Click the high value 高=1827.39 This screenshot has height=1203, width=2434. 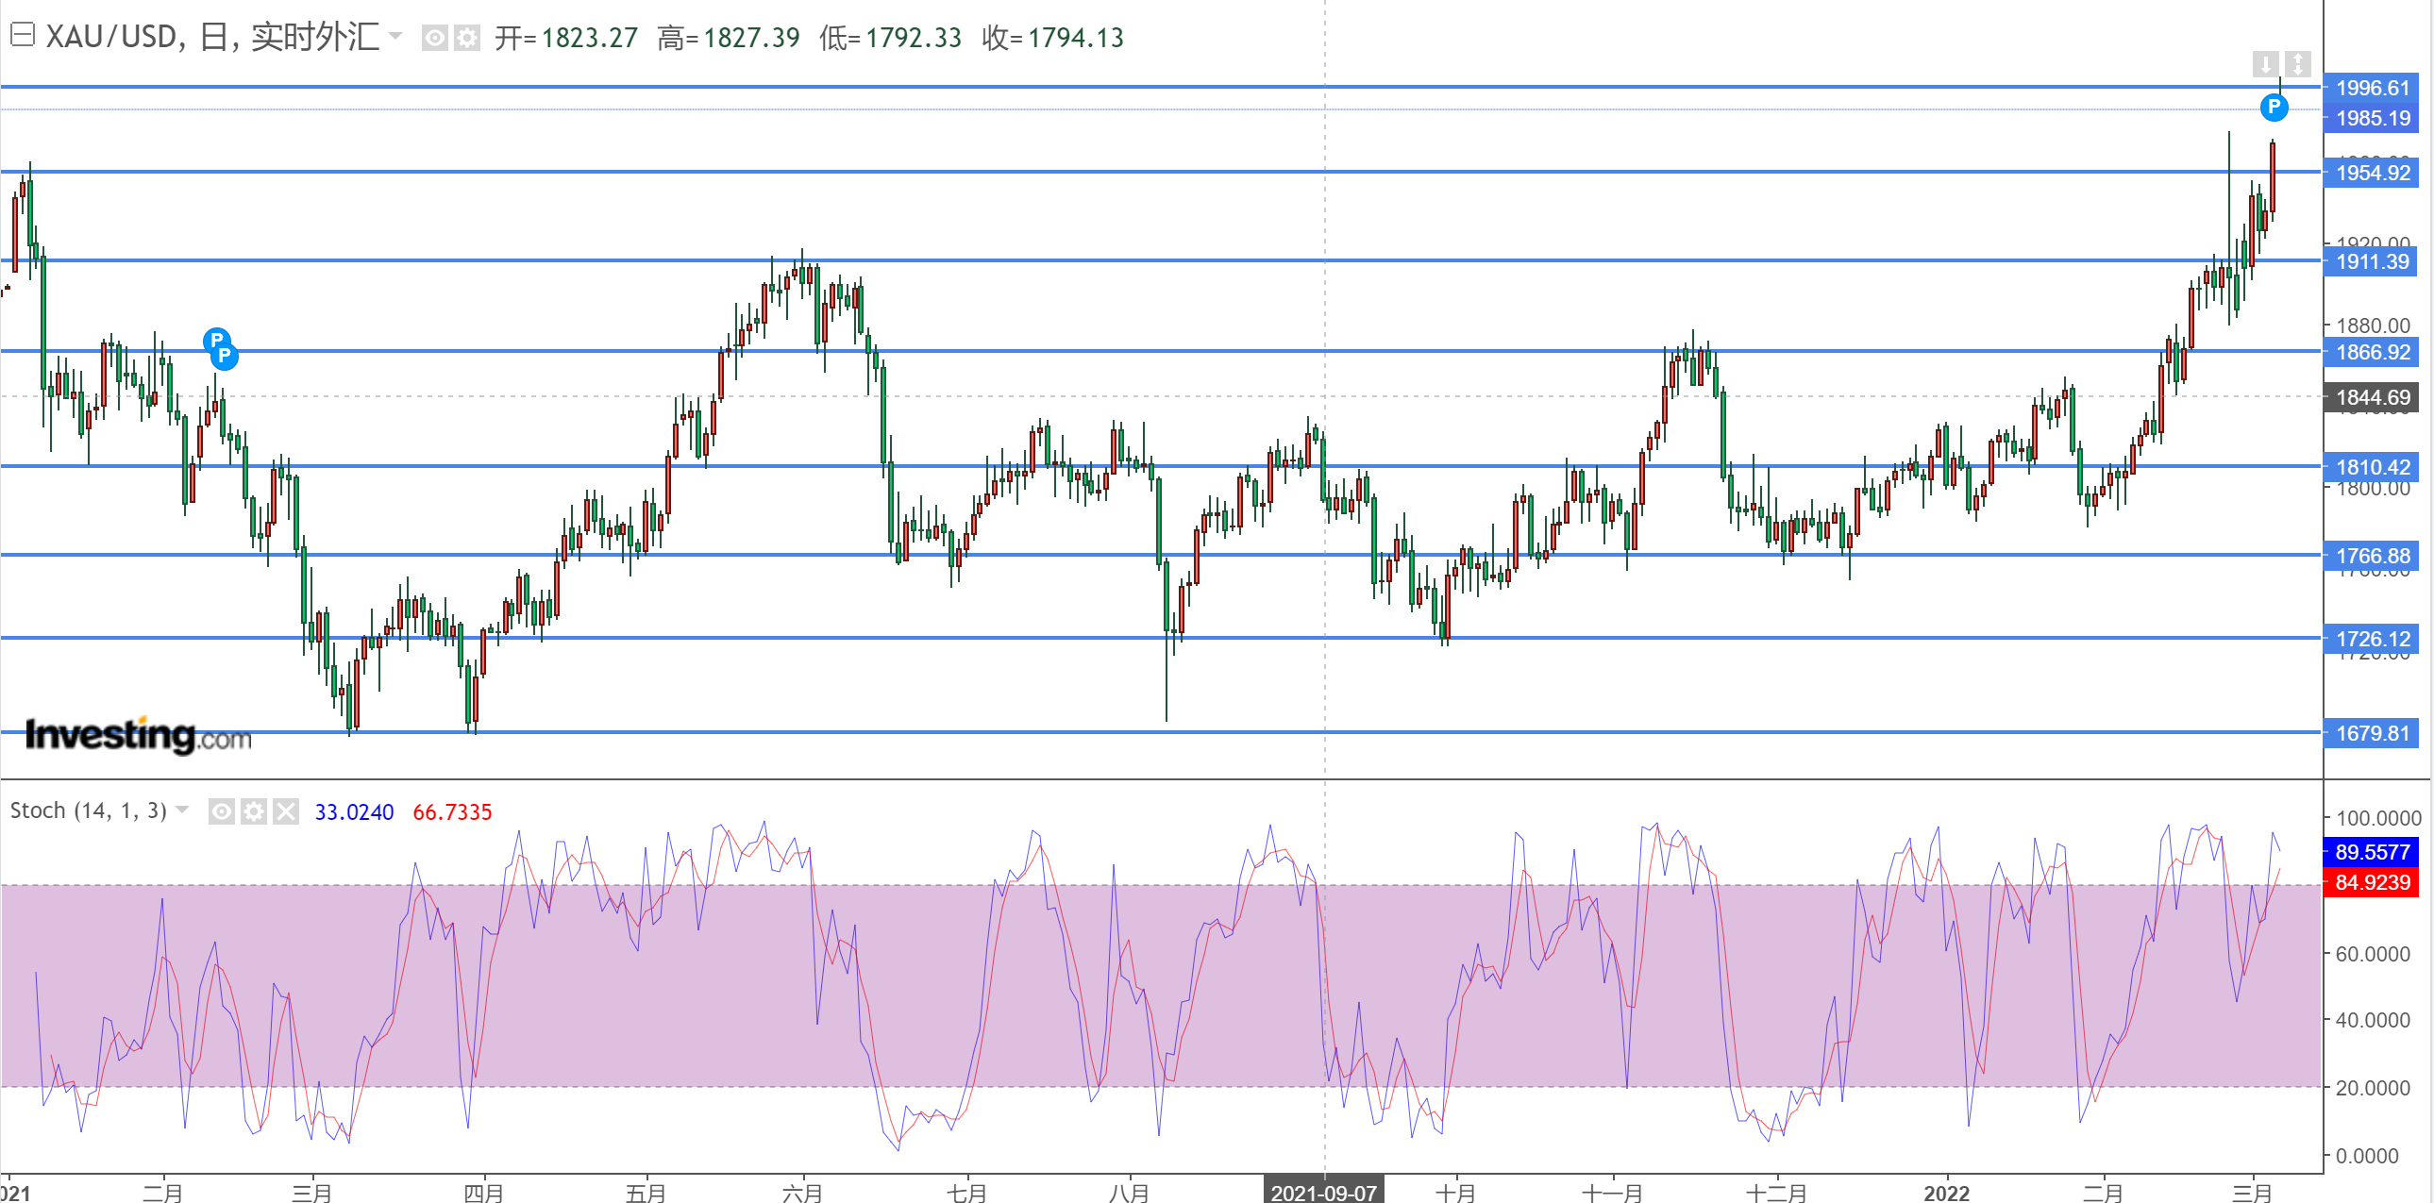point(729,38)
